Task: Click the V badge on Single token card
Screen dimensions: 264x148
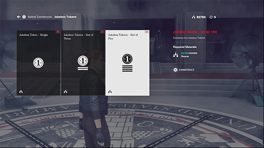Action: click(58, 32)
